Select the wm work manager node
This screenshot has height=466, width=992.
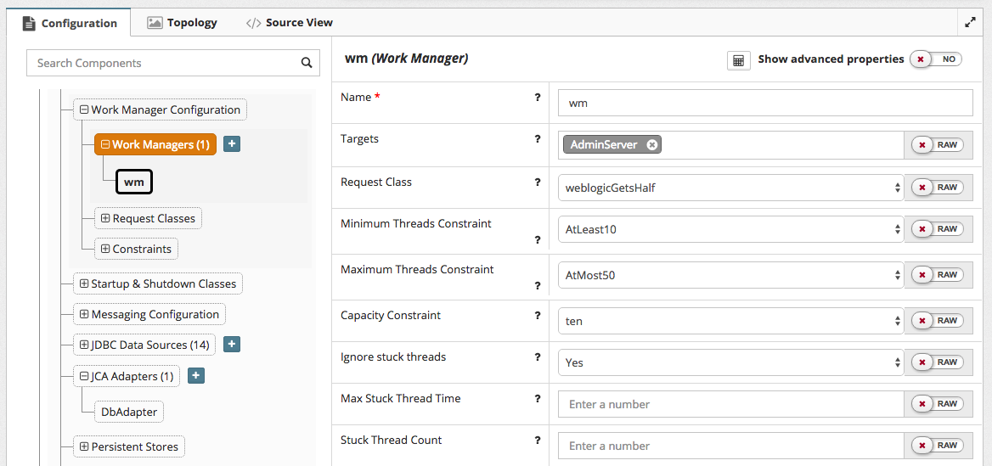pyautogui.click(x=133, y=182)
